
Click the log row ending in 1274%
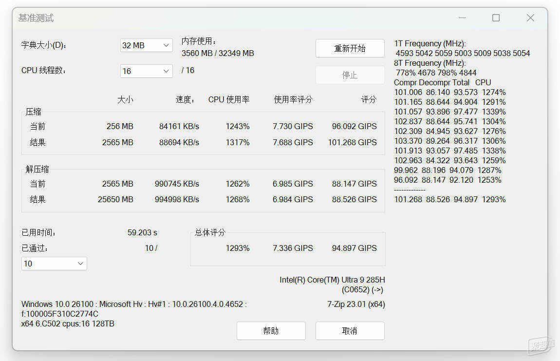pos(449,92)
